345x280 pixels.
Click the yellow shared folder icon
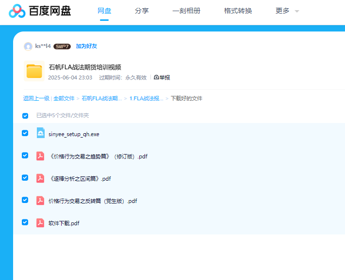[x=34, y=71]
